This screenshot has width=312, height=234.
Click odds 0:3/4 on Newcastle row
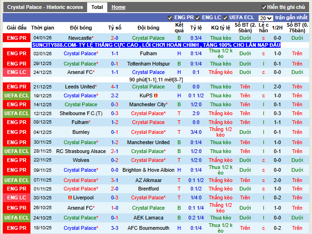[196, 38]
